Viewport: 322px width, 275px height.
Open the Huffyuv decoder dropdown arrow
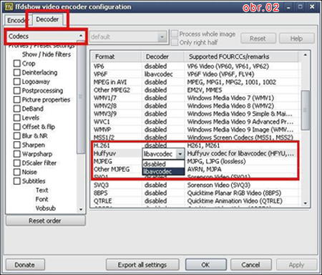pyautogui.click(x=180, y=154)
